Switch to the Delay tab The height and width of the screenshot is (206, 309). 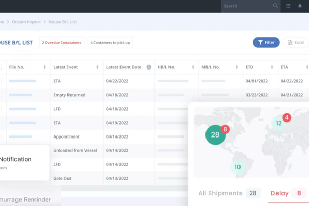[288, 193]
